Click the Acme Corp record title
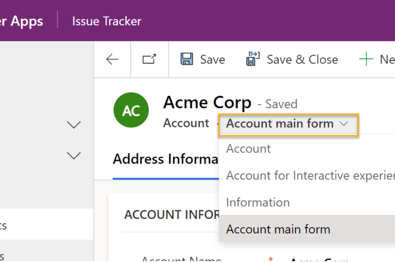Viewport: 395px width, 262px height. point(207,102)
